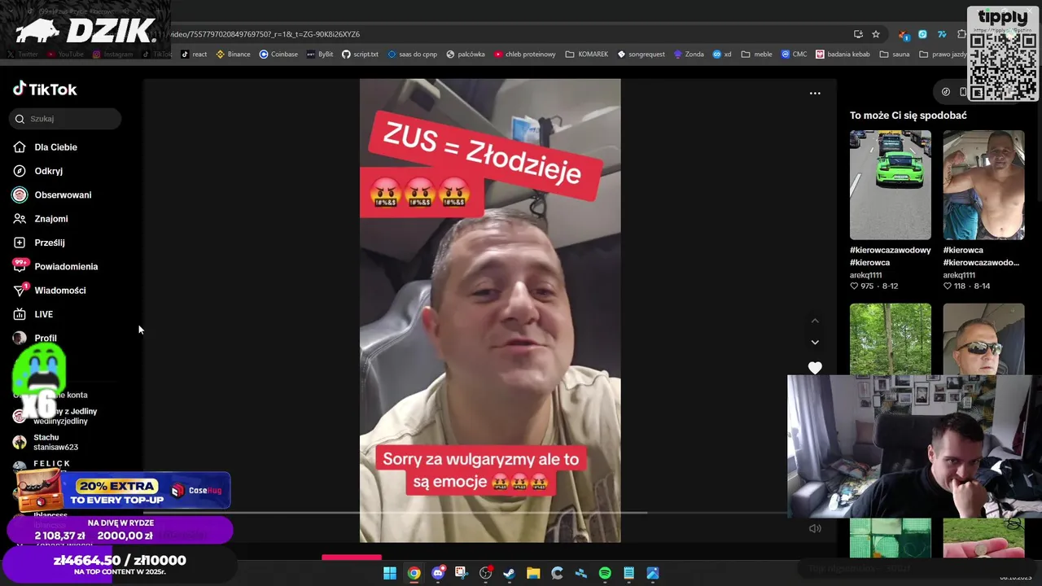Open Coinbase bookmark

(278, 55)
